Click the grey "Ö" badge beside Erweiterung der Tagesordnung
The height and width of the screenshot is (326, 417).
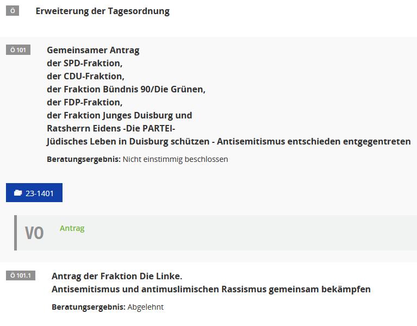[13, 11]
